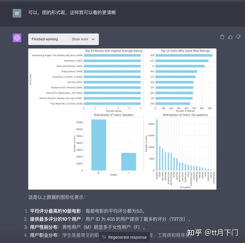245x243 pixels.
Task: Click the student occupation bar
Action: pyautogui.click(x=157, y=145)
